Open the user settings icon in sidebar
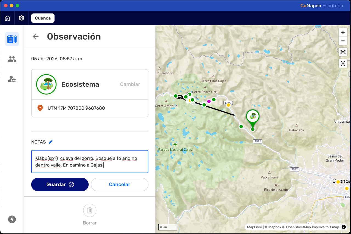 tap(12, 79)
